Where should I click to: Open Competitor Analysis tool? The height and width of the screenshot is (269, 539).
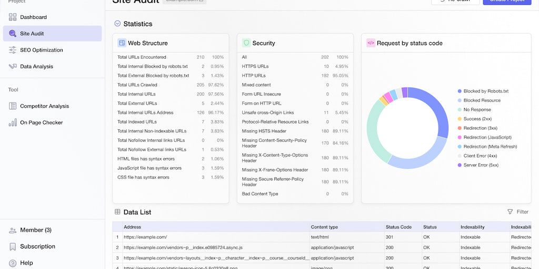coord(52,106)
